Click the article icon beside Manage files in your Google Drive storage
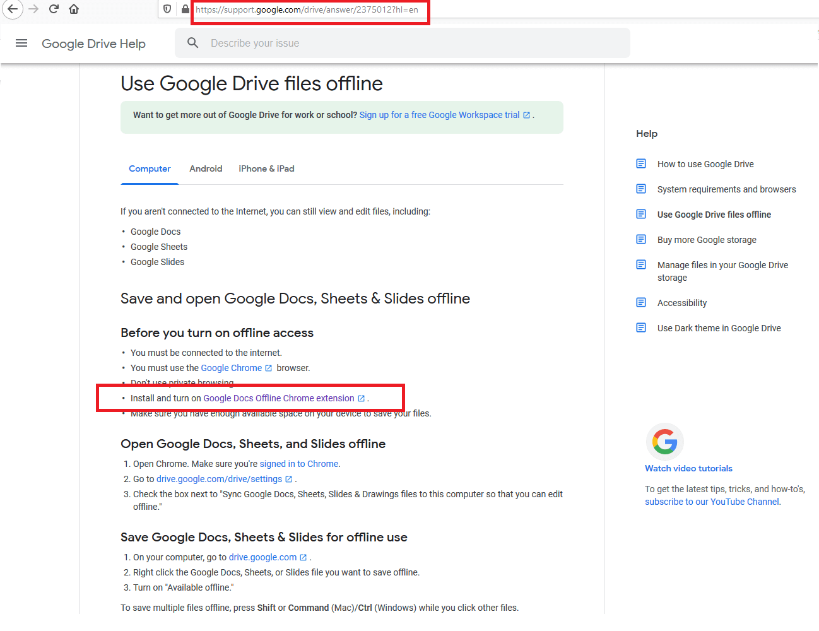The width and height of the screenshot is (819, 631). 641,264
